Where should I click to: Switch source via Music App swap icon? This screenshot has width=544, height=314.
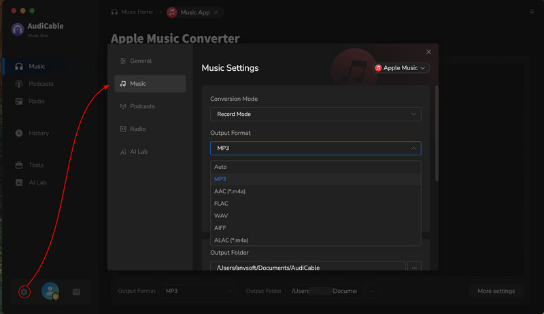[x=216, y=12]
